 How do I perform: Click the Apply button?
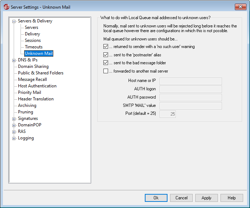pyautogui.click(x=206, y=198)
